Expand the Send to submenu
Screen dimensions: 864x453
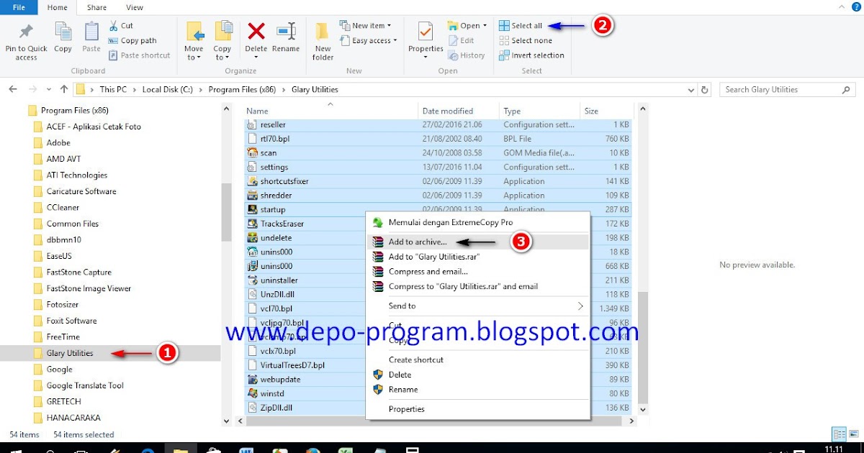[x=478, y=306]
